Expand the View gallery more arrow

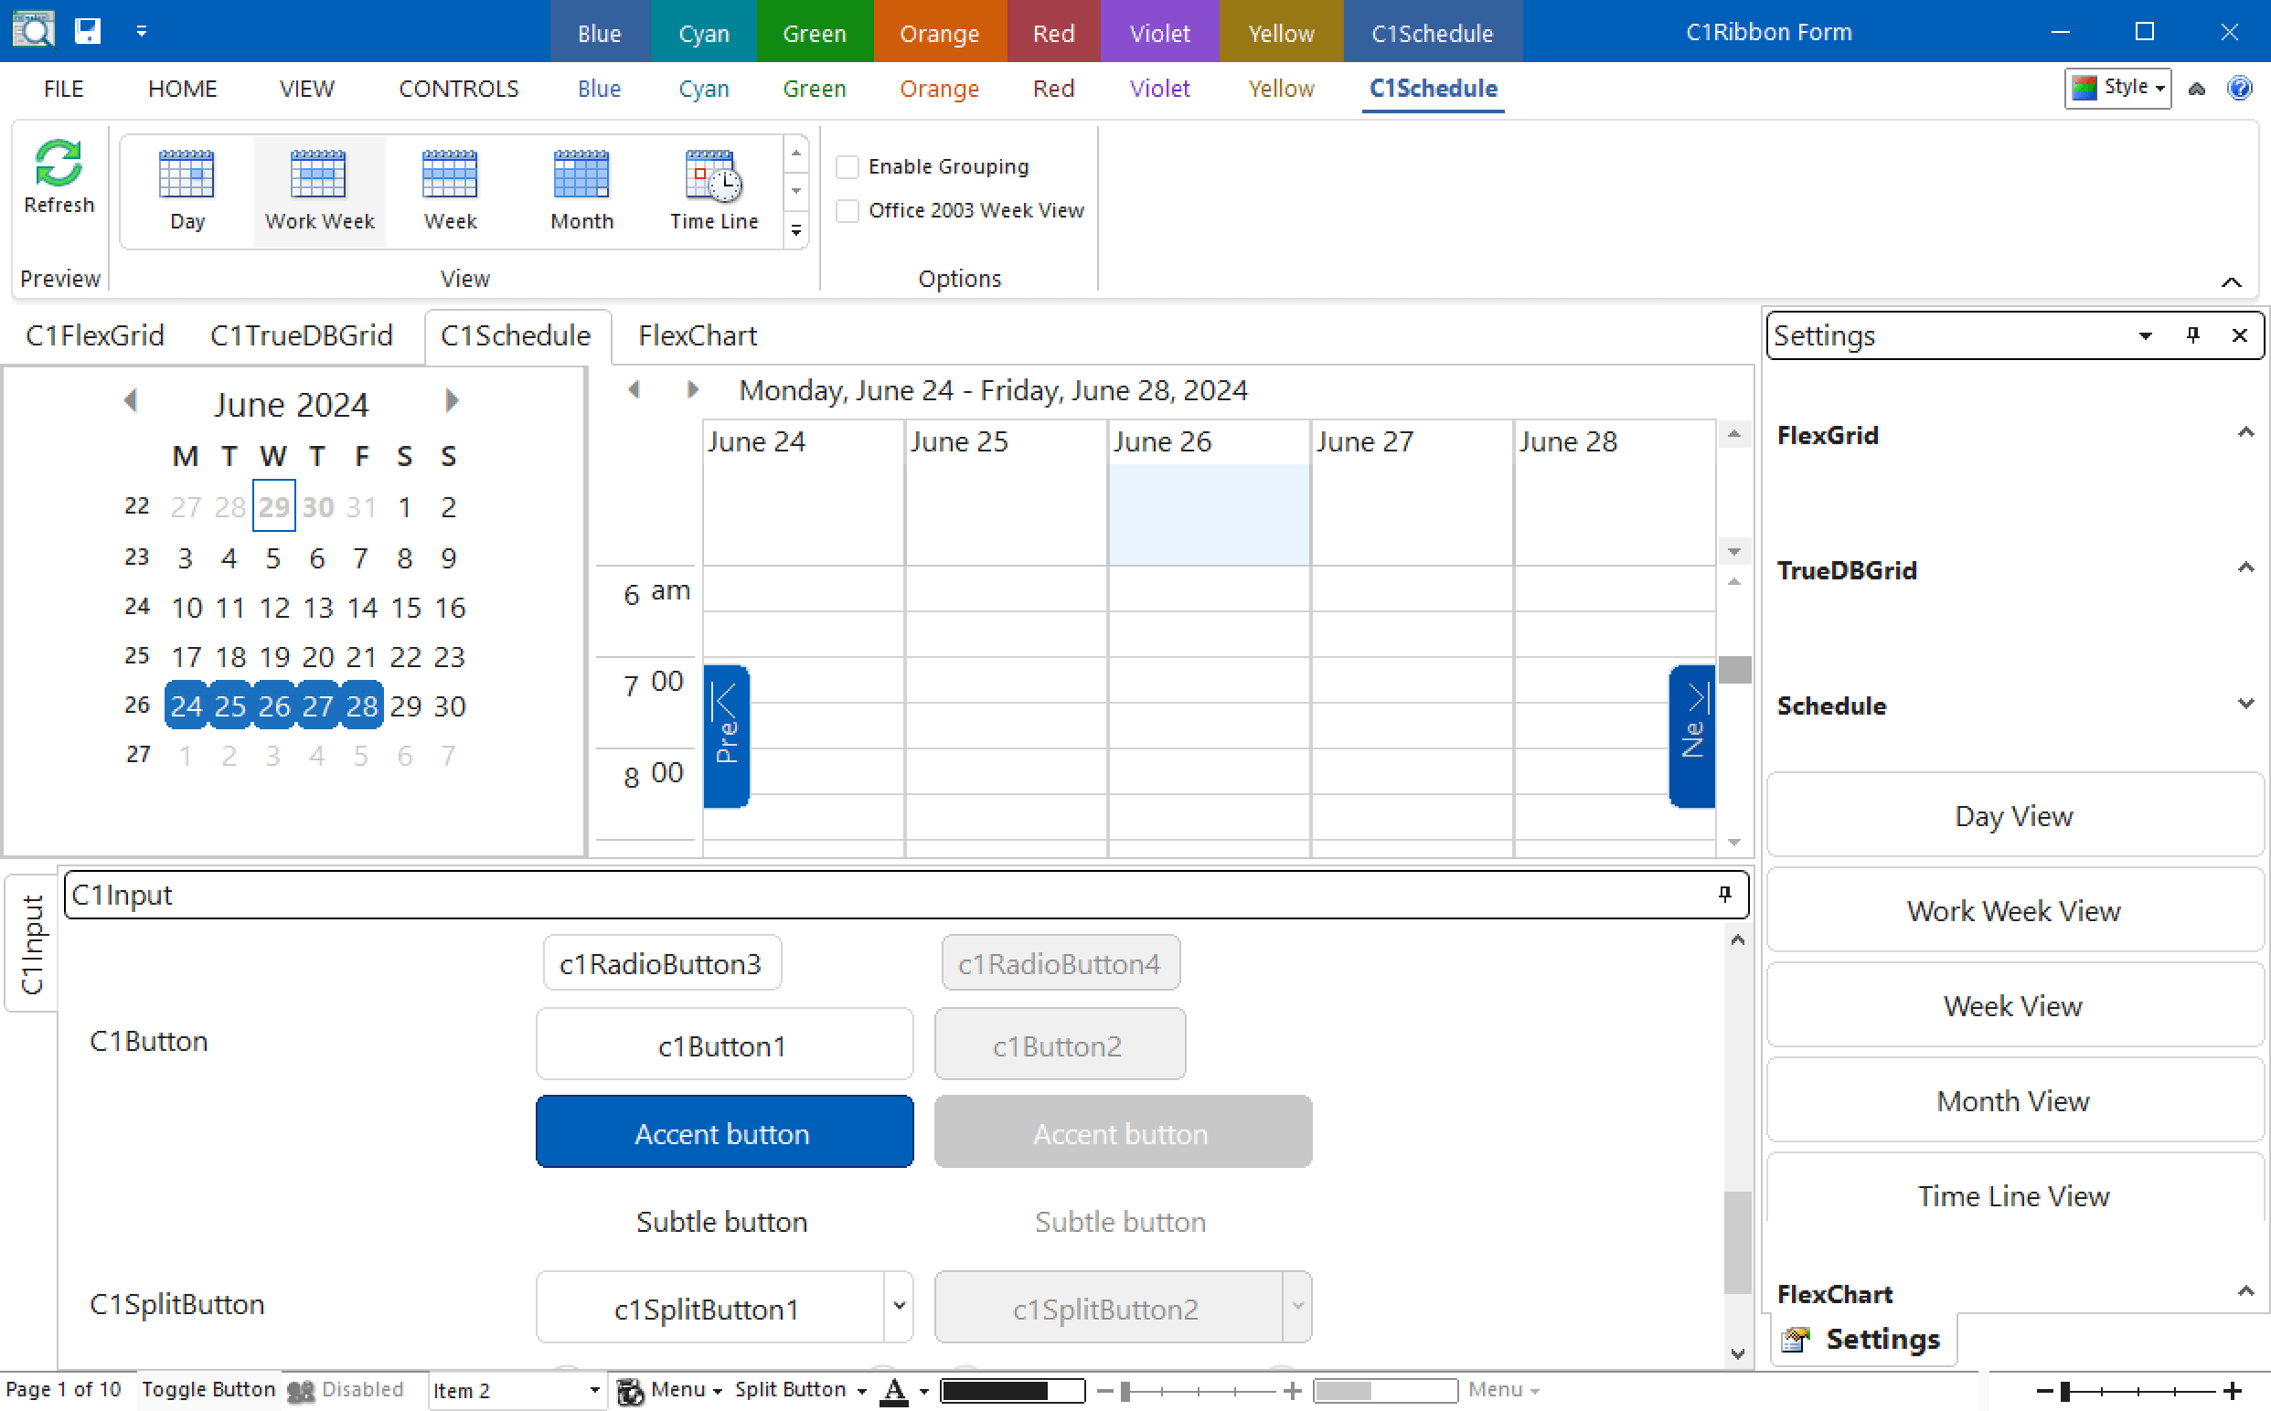pos(796,229)
